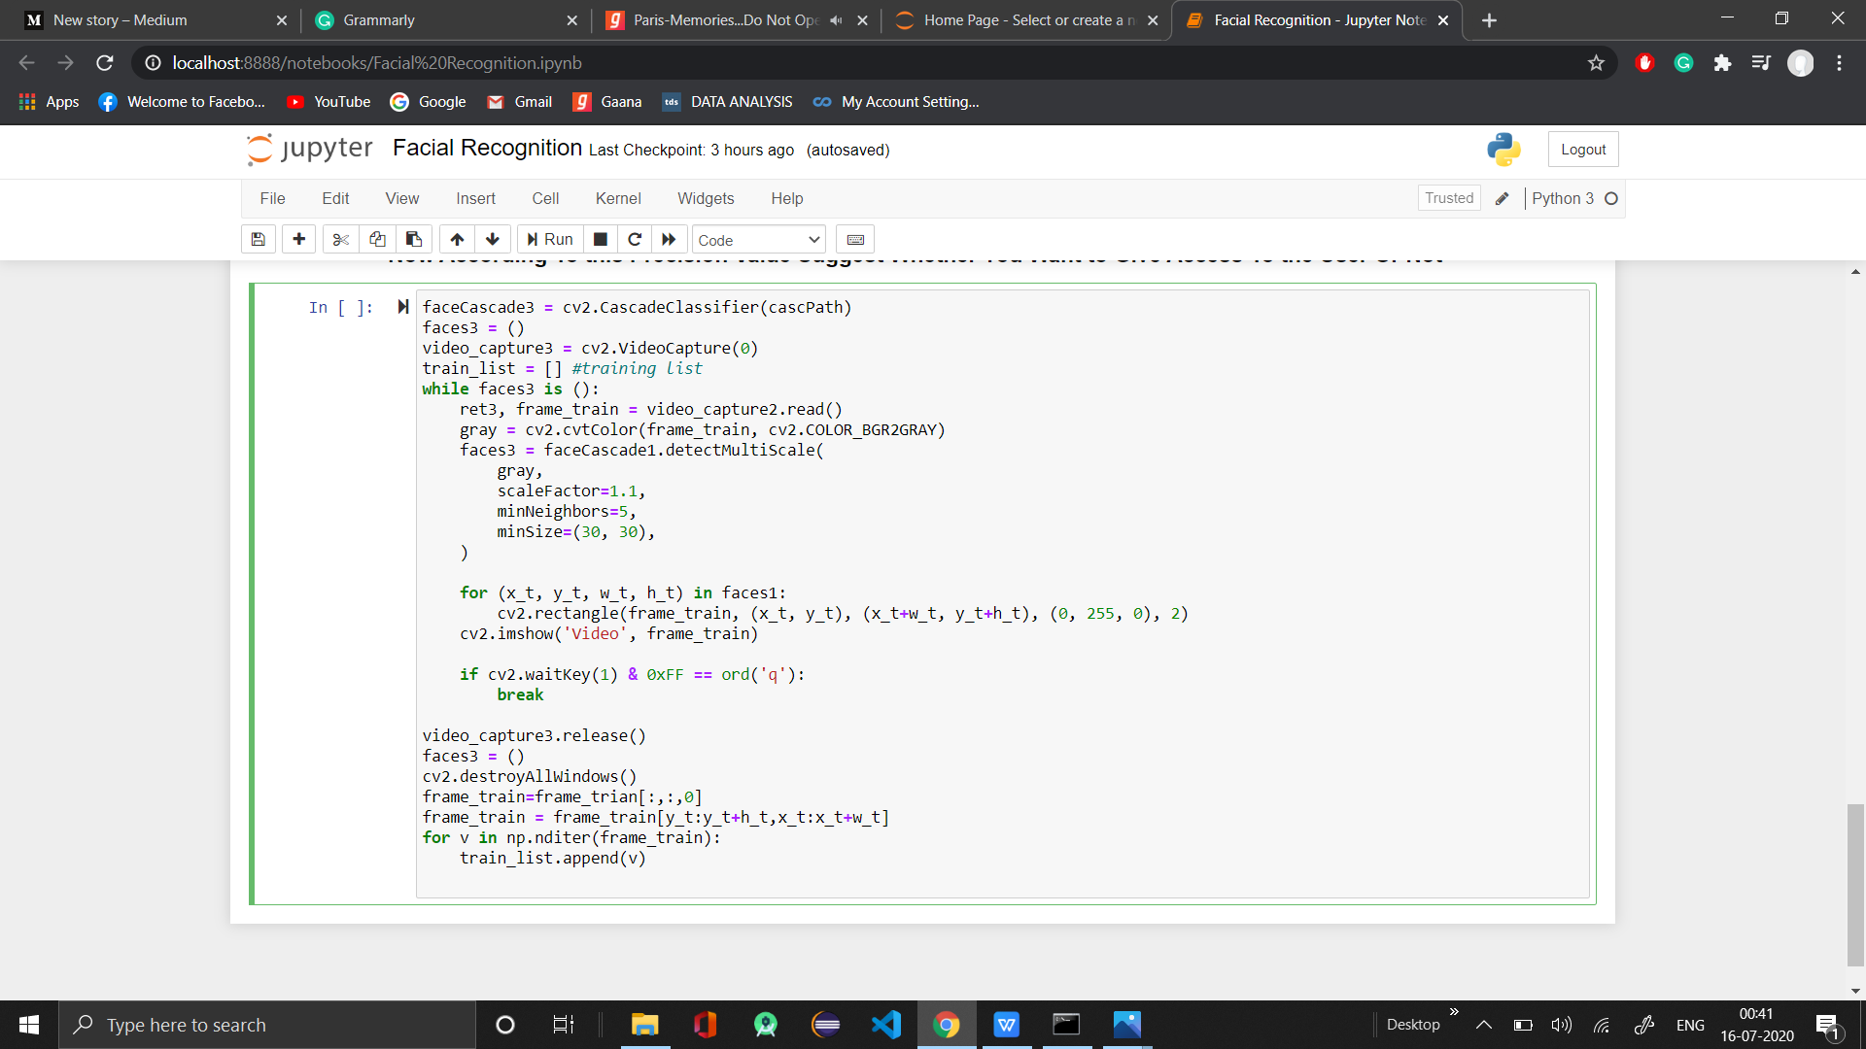Cut selected cells with scissors icon
The height and width of the screenshot is (1049, 1866).
coord(340,240)
